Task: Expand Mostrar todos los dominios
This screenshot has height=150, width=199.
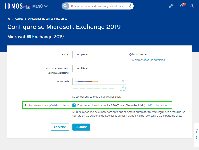Action: click(147, 60)
